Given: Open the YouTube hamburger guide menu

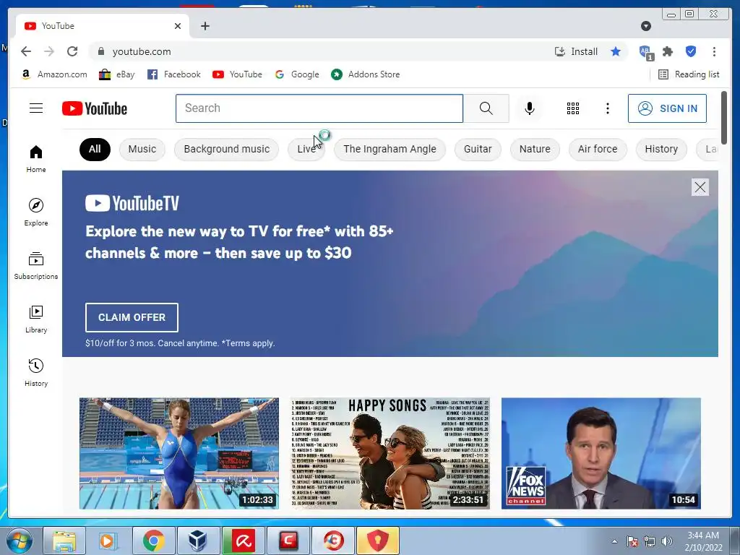Looking at the screenshot, I should click(x=36, y=108).
